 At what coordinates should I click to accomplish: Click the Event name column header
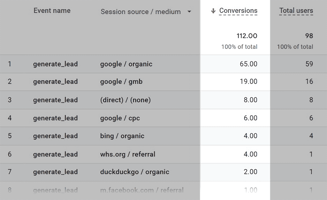click(52, 11)
